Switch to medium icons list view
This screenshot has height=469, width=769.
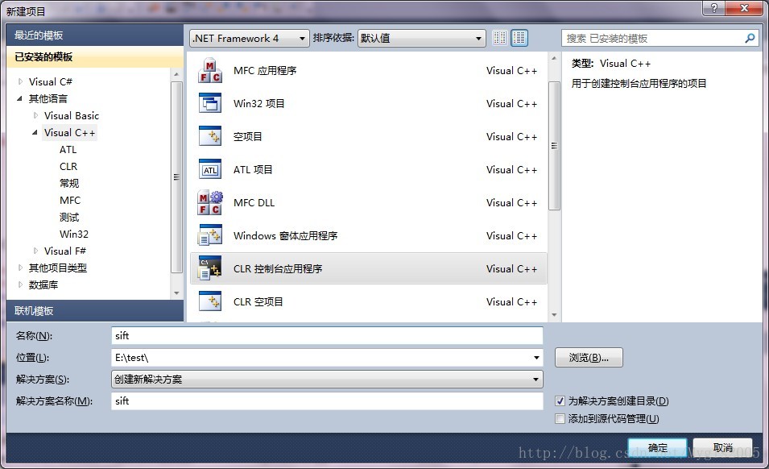(x=519, y=38)
